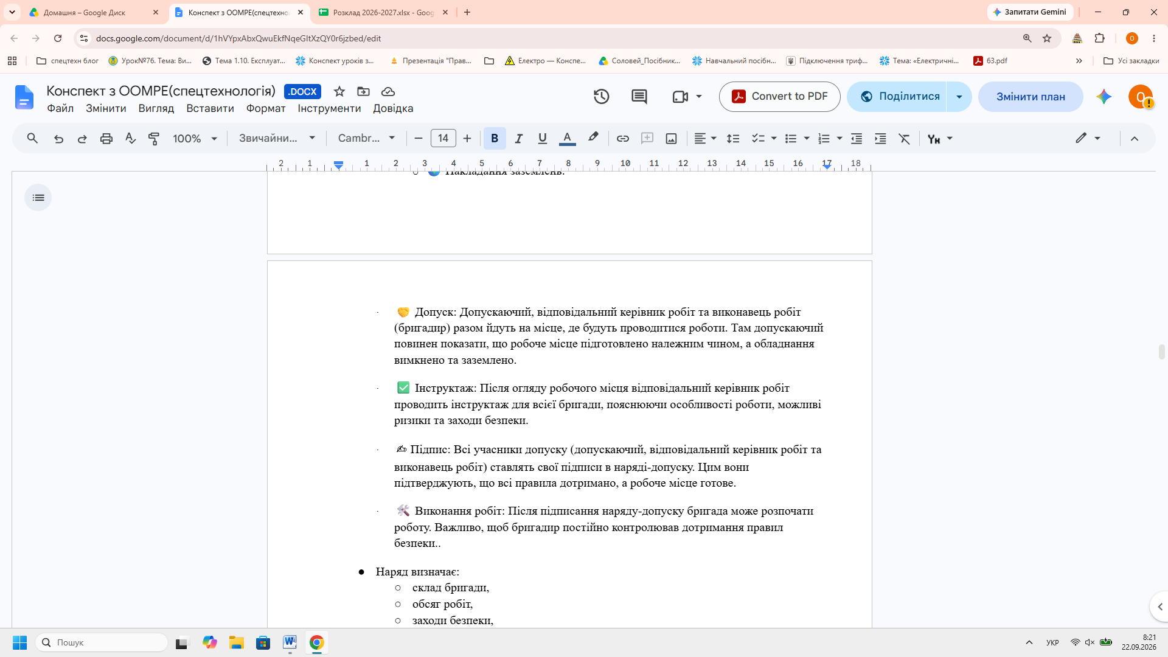Viewport: 1168px width, 657px height.
Task: Open Gemini sparkle icon near avatar
Action: (1104, 97)
